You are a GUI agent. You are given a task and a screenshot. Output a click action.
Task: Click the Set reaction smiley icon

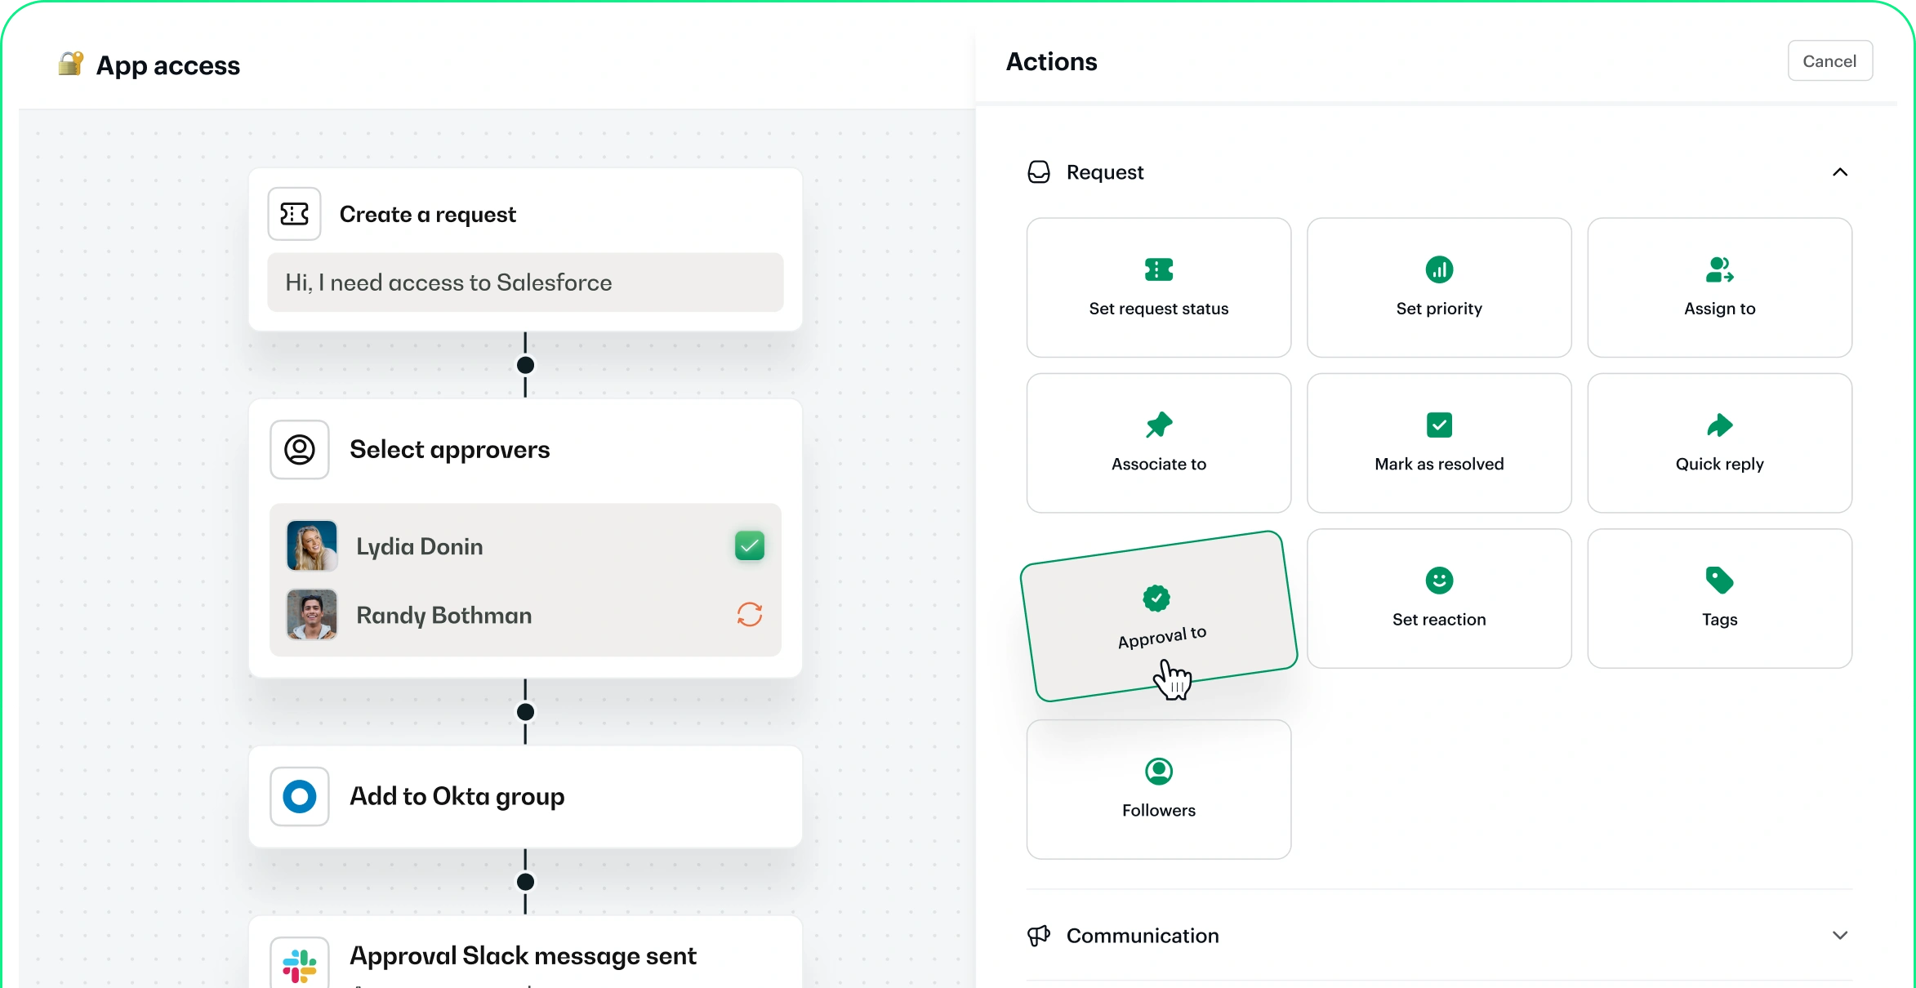tap(1439, 580)
